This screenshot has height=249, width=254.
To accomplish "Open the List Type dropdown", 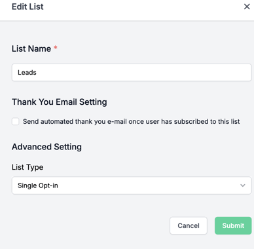I will [132, 185].
